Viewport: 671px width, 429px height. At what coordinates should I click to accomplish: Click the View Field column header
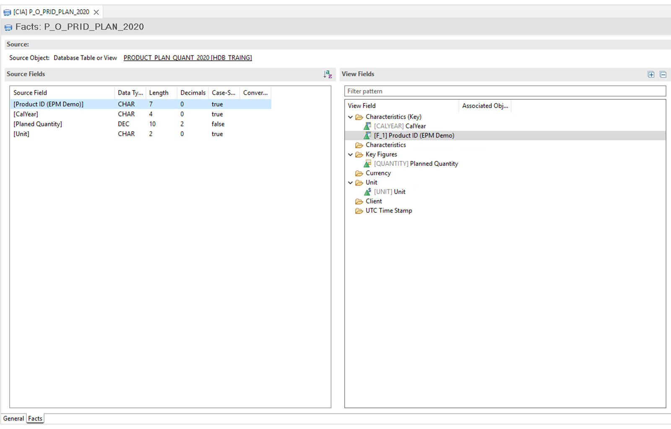click(402, 106)
